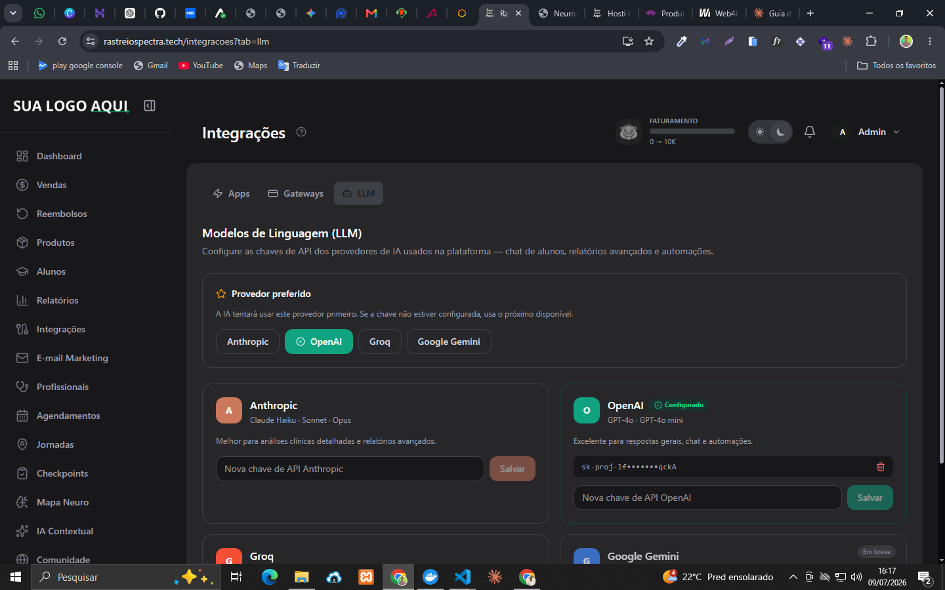The image size is (945, 590).
Task: Show hidden system tray icons
Action: pos(793,577)
